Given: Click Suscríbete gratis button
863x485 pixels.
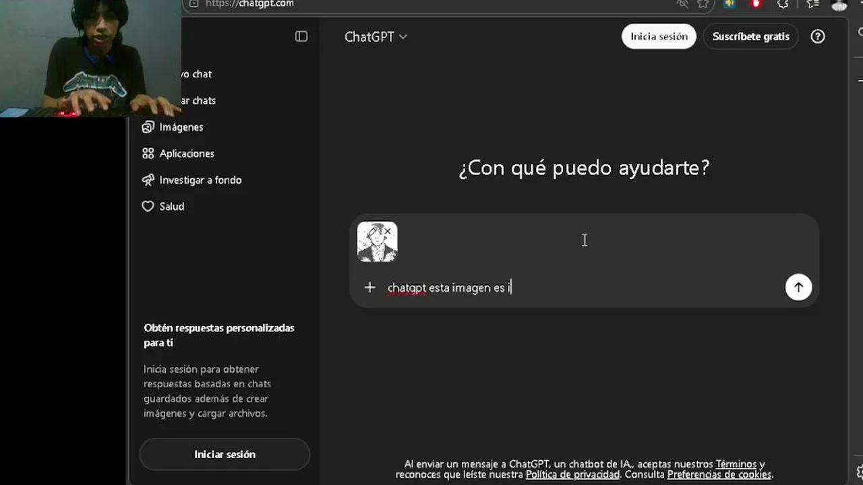Looking at the screenshot, I should 750,36.
